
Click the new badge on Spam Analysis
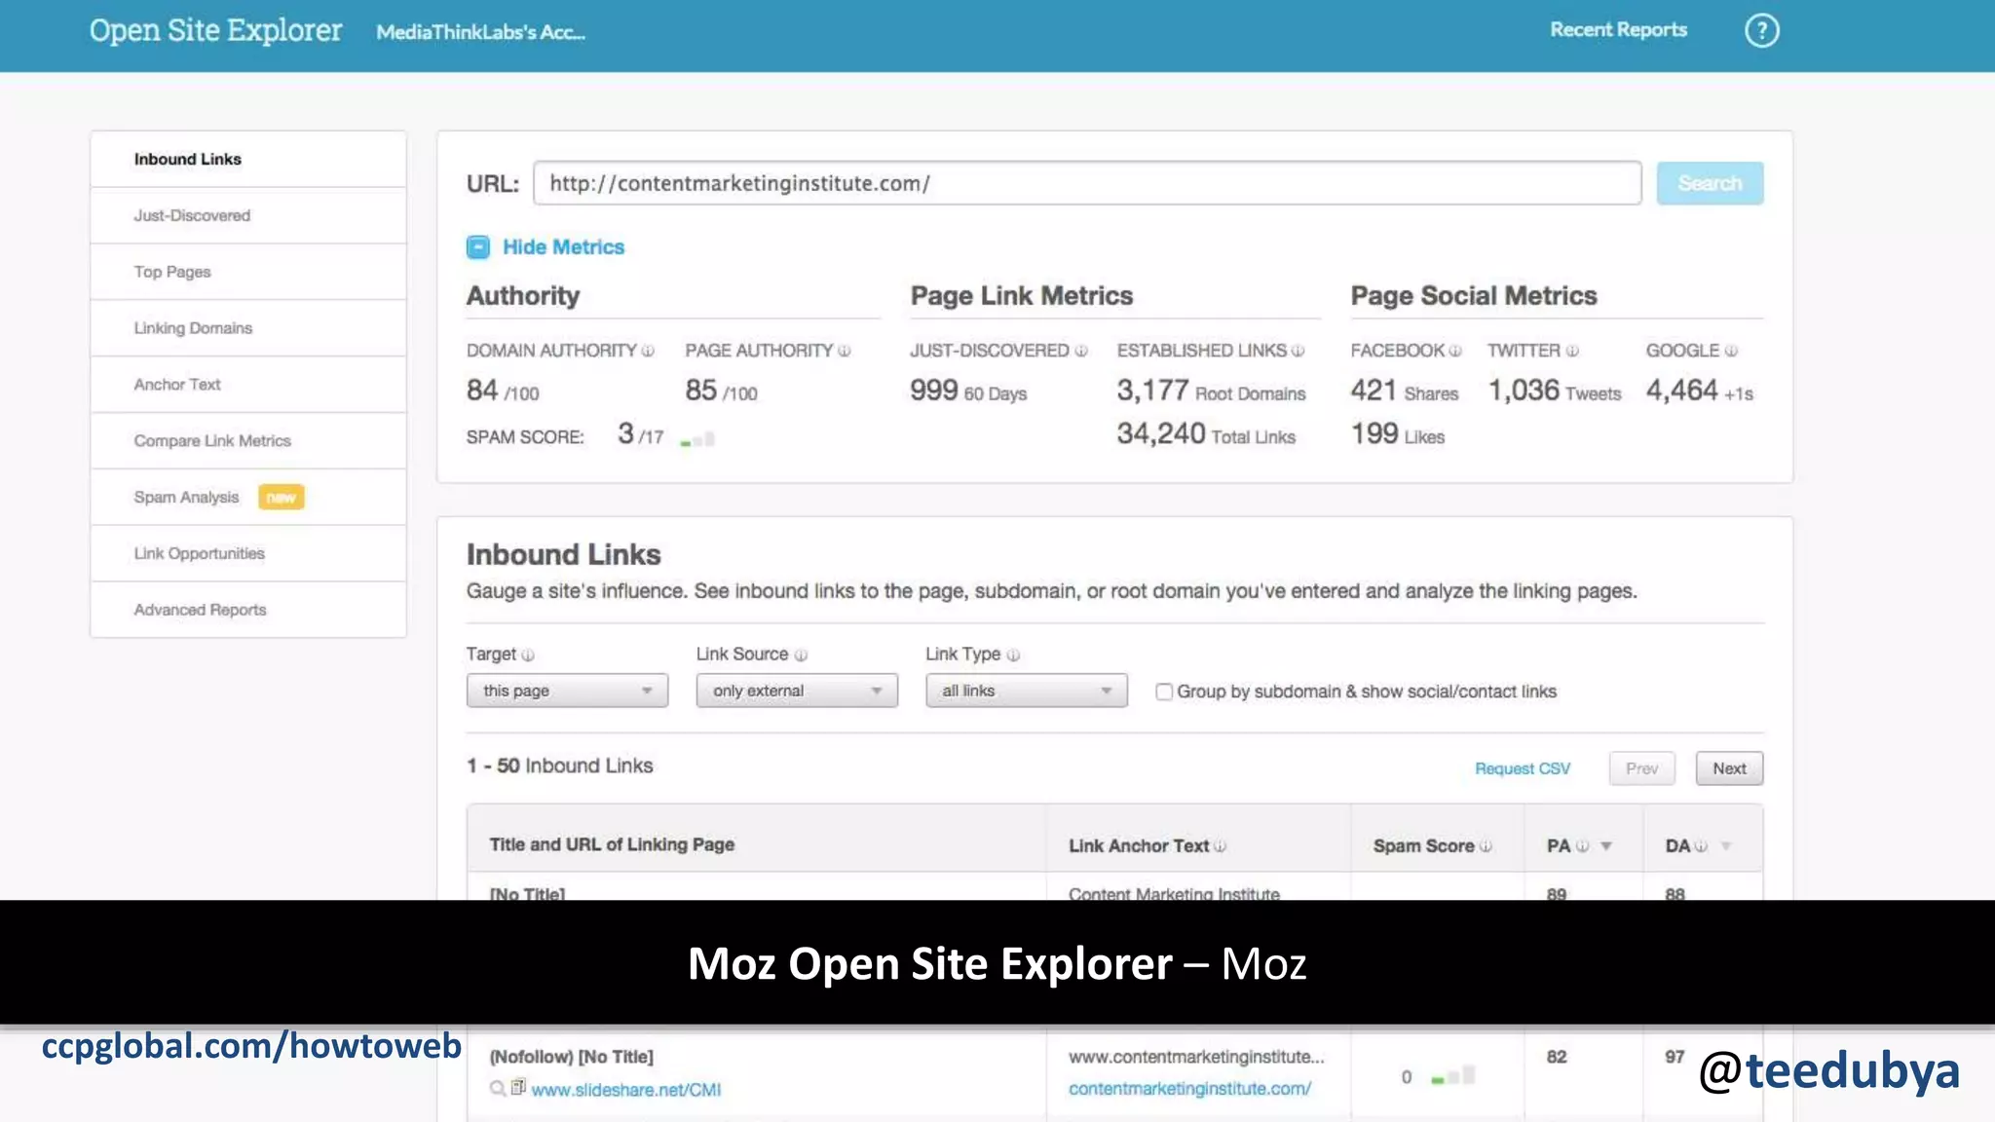[281, 498]
